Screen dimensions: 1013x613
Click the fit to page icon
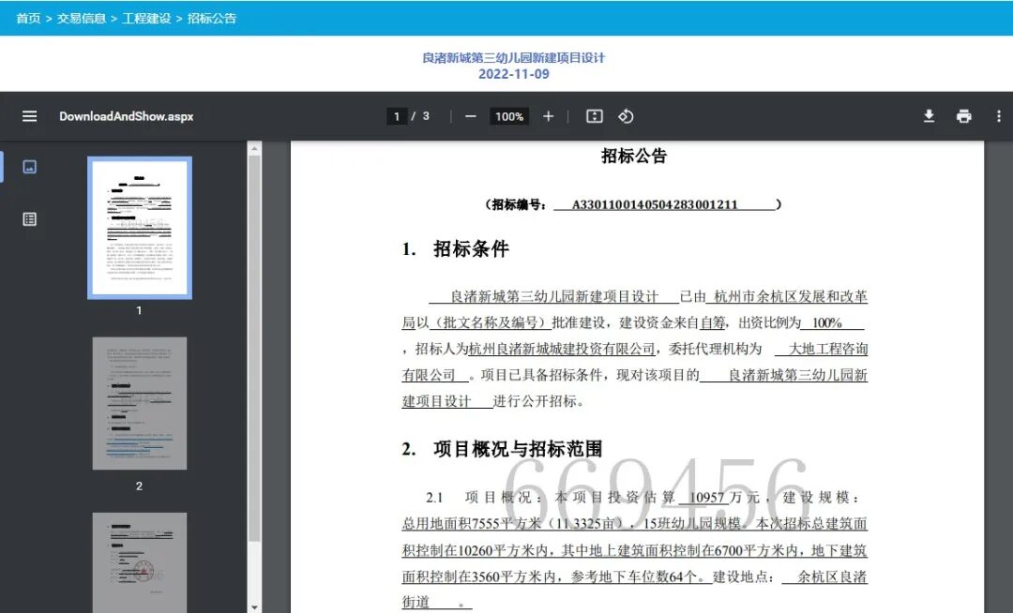595,116
